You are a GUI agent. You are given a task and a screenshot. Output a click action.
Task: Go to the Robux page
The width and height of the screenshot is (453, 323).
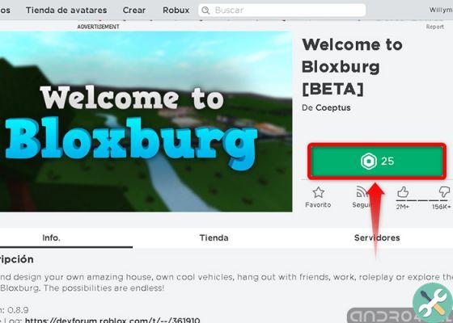(x=176, y=10)
